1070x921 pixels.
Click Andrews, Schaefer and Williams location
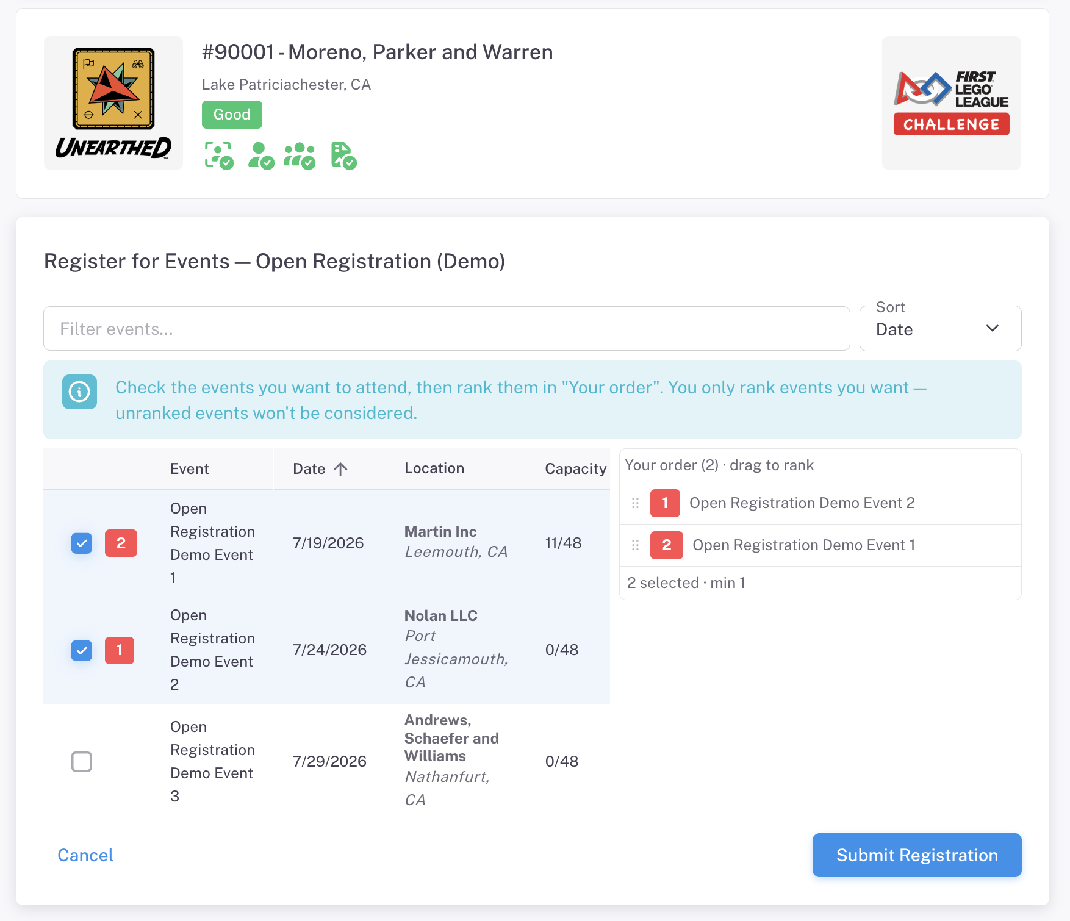[x=451, y=738]
